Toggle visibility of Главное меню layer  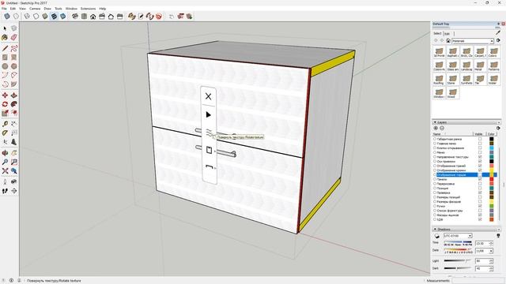(480, 144)
